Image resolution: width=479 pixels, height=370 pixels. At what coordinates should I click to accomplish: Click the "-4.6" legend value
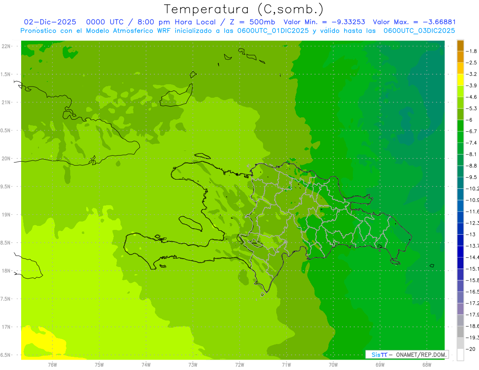472,97
